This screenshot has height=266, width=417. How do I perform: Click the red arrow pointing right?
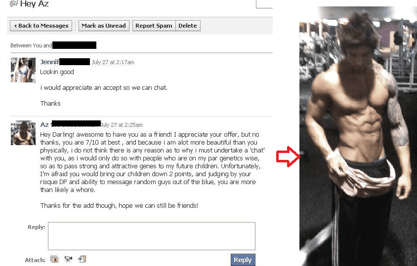288,156
